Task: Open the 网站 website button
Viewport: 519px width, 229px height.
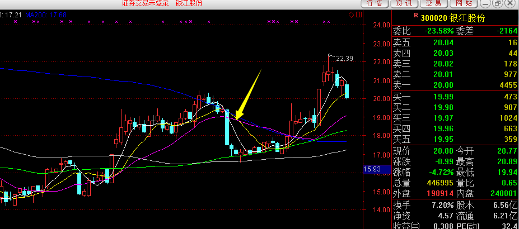Action: 464,3
